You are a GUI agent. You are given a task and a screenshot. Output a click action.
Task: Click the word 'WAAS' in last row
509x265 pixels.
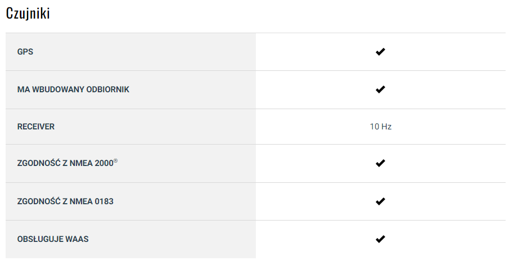(78, 239)
